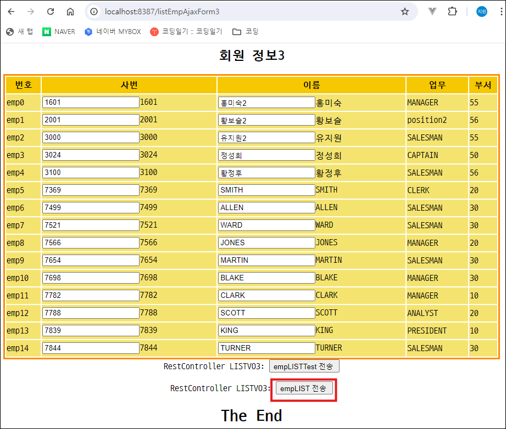Select the 업무 column header
The height and width of the screenshot is (429, 506).
[x=437, y=85]
